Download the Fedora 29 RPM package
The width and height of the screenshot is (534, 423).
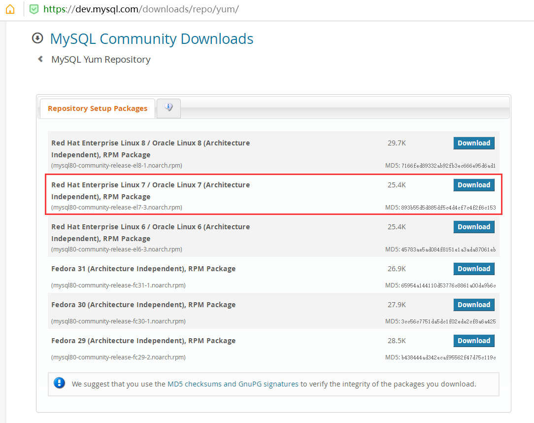coord(474,341)
